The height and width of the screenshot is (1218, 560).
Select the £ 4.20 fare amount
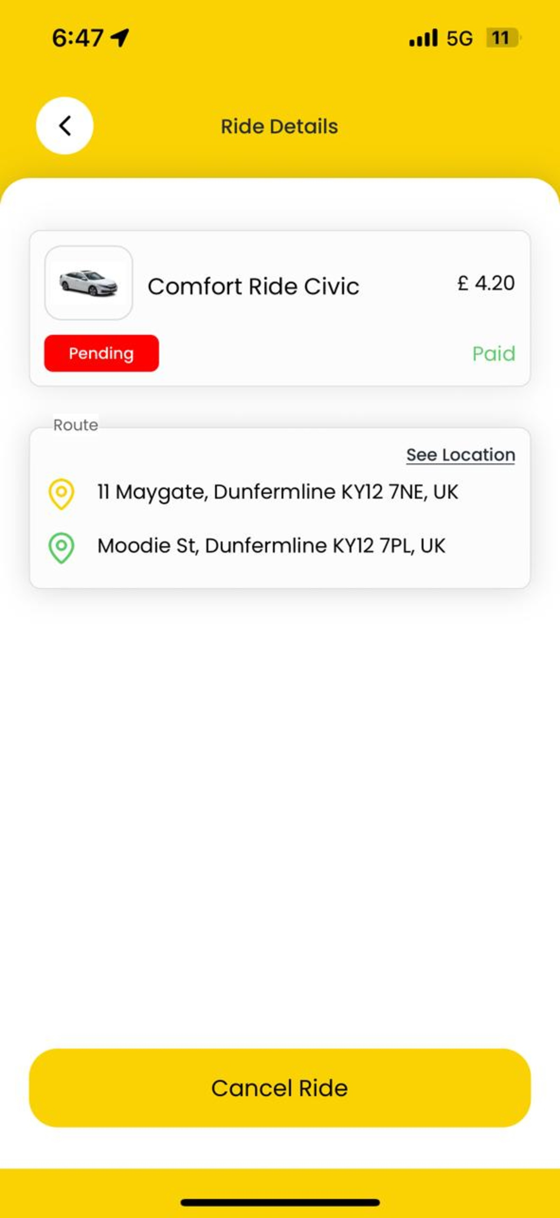(486, 283)
